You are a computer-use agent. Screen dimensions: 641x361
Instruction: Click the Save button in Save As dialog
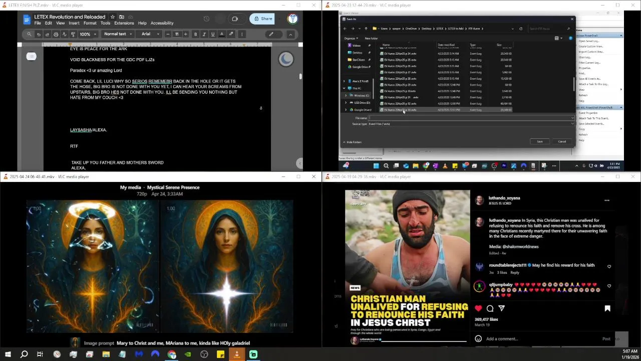click(x=540, y=141)
